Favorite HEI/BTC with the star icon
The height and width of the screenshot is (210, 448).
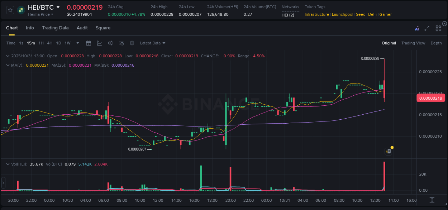coord(10,10)
